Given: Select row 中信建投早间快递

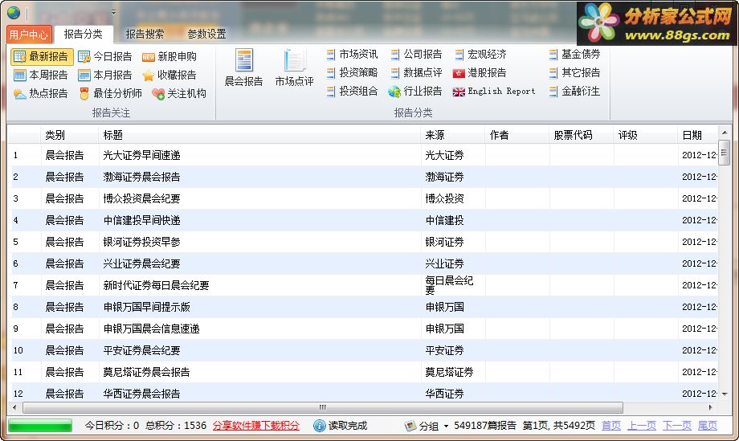Looking at the screenshot, I should point(363,220).
